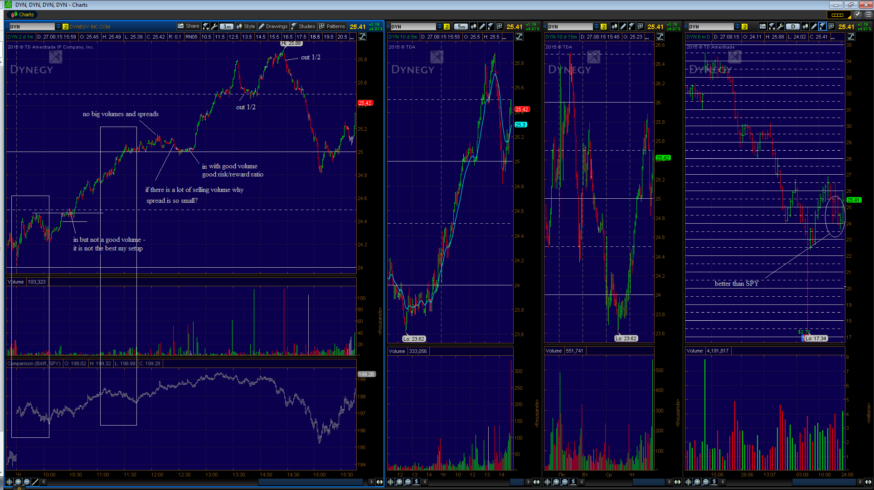Open wrench chart settings in first chart
Viewport: 874px width, 490px height.
point(214,26)
